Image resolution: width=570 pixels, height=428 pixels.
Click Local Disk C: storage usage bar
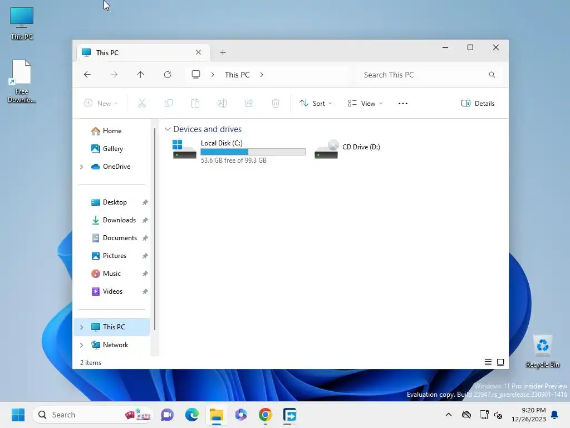[x=253, y=152]
